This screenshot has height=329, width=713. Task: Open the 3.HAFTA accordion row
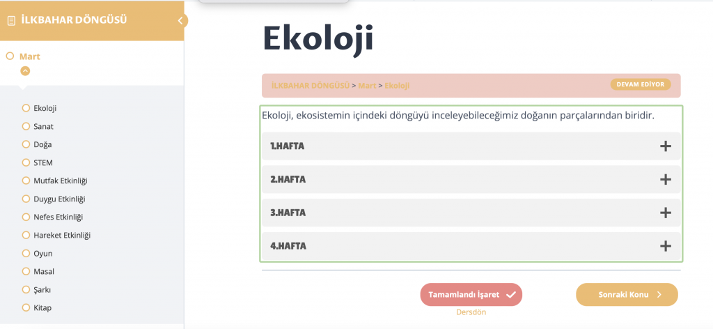pos(470,213)
